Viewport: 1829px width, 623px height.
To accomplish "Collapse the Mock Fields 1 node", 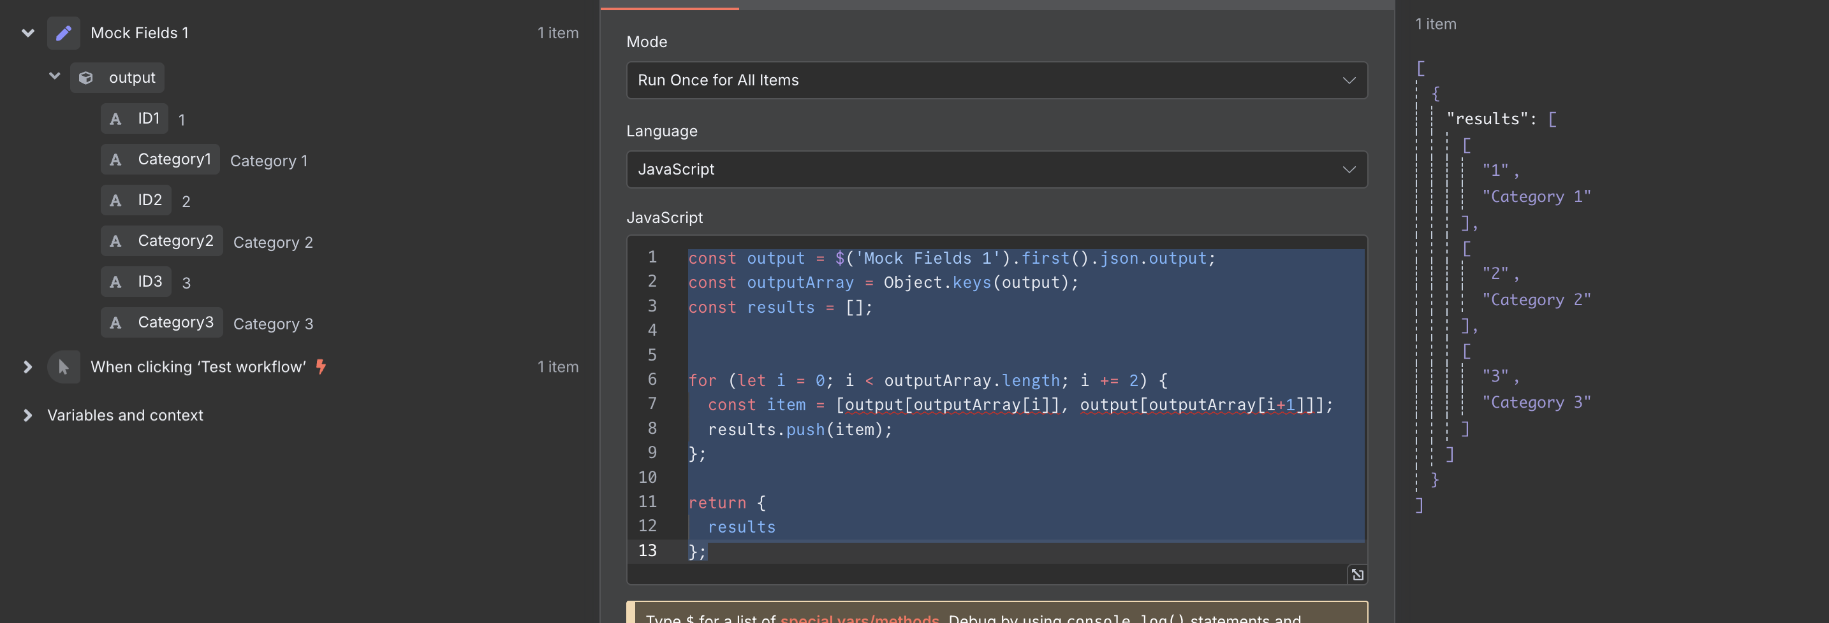I will 27,32.
